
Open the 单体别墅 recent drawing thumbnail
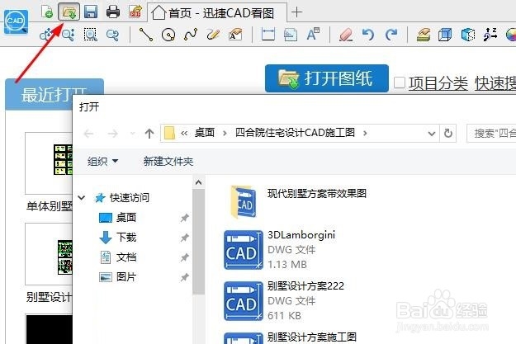49,163
